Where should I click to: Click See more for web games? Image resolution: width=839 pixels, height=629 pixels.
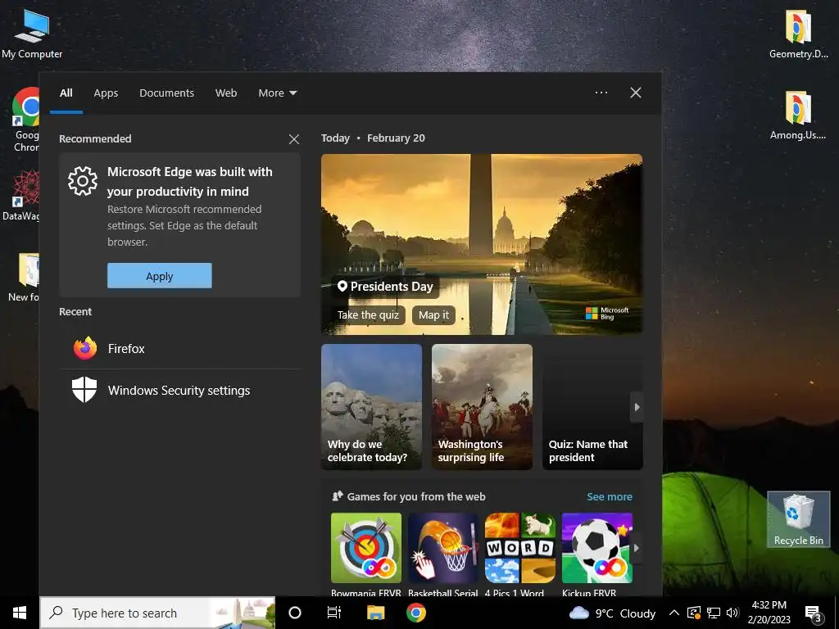610,497
